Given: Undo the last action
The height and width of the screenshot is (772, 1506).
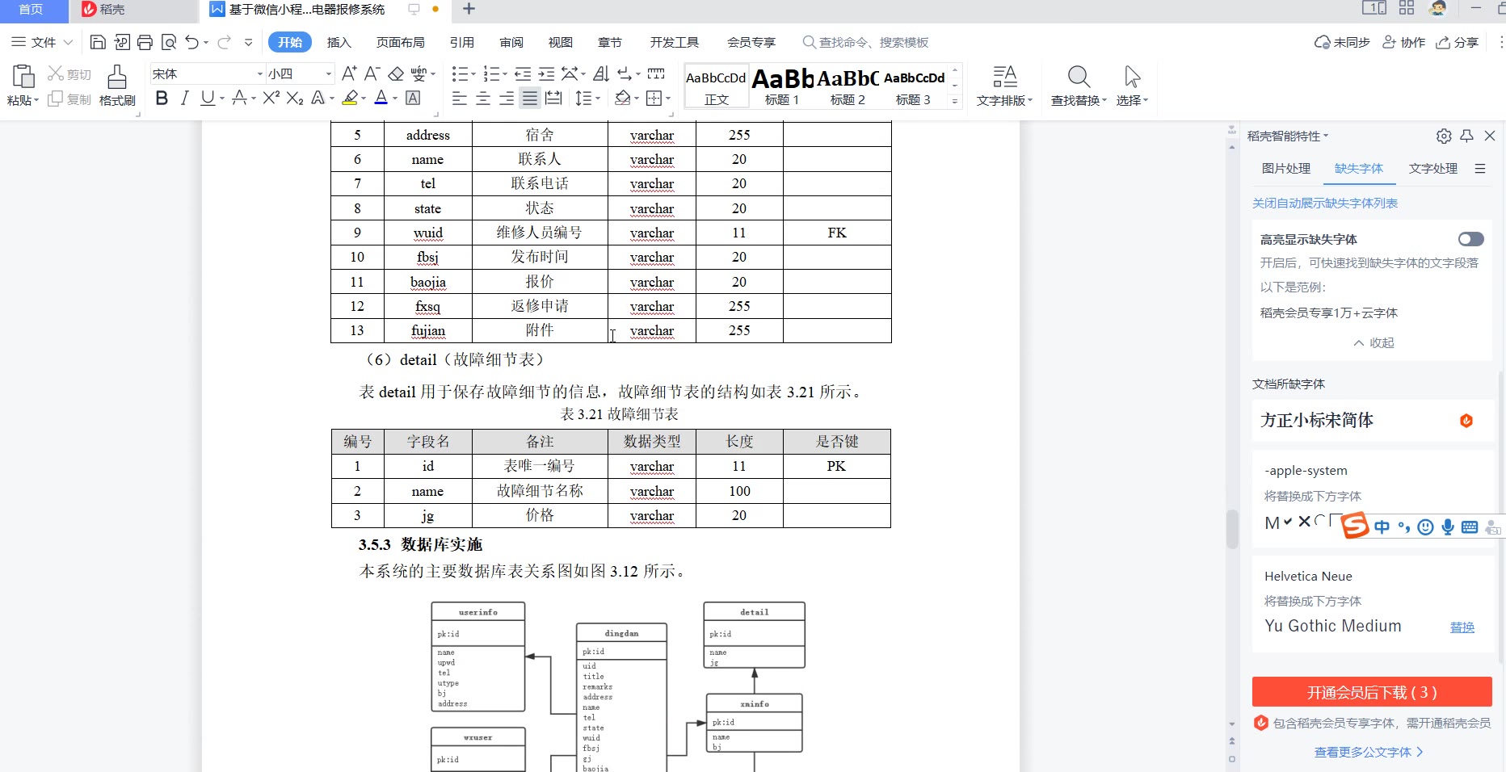Looking at the screenshot, I should point(191,42).
